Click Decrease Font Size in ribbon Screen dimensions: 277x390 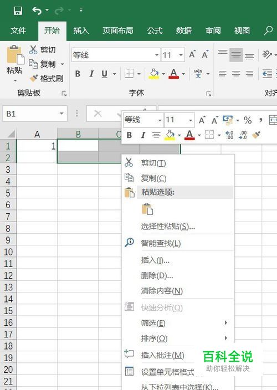[x=205, y=54]
